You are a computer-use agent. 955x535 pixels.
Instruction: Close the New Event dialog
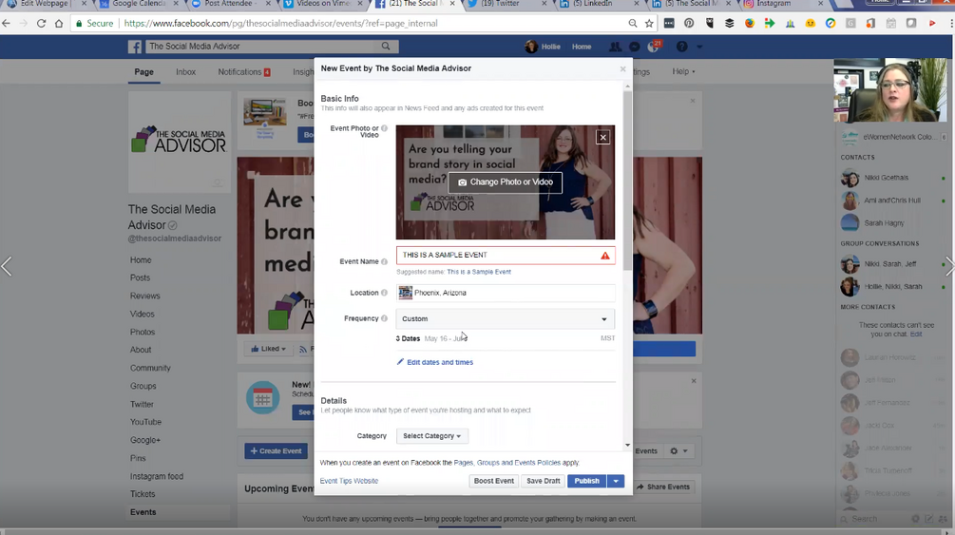622,68
